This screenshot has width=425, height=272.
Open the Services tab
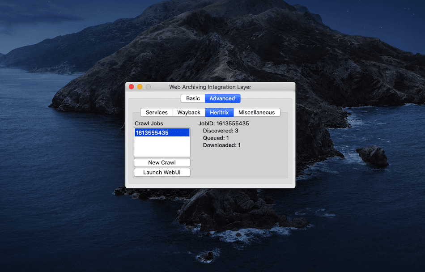click(x=157, y=112)
